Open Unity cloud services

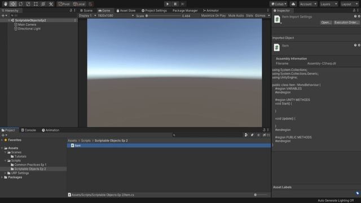click(x=293, y=4)
